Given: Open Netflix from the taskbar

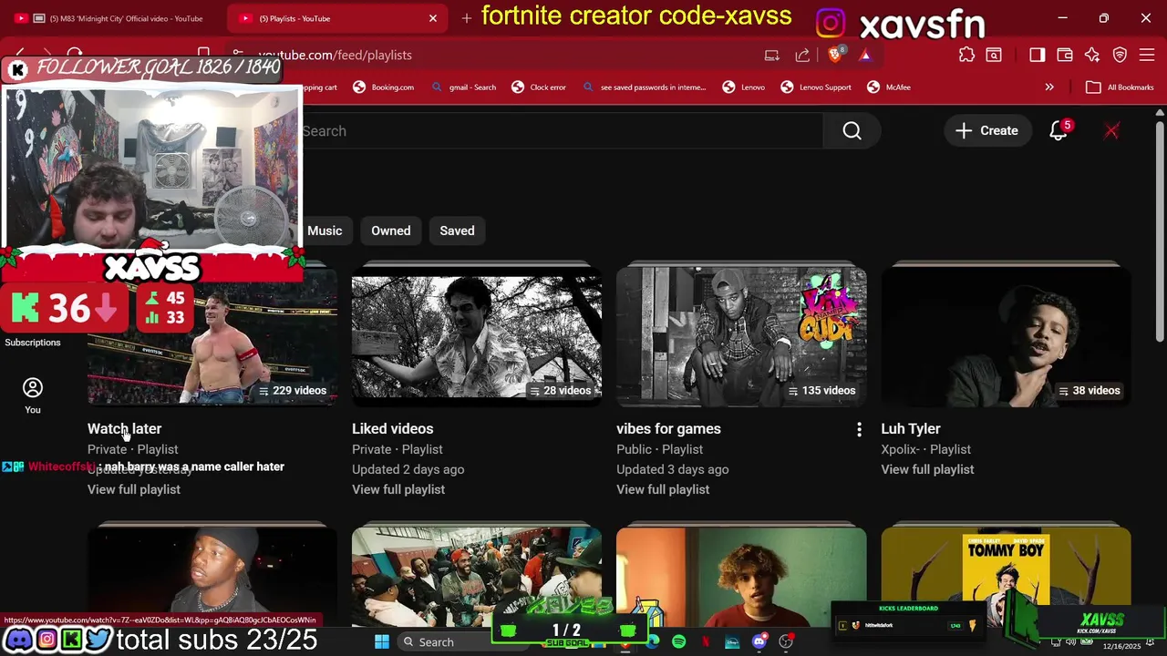Looking at the screenshot, I should 706,642.
